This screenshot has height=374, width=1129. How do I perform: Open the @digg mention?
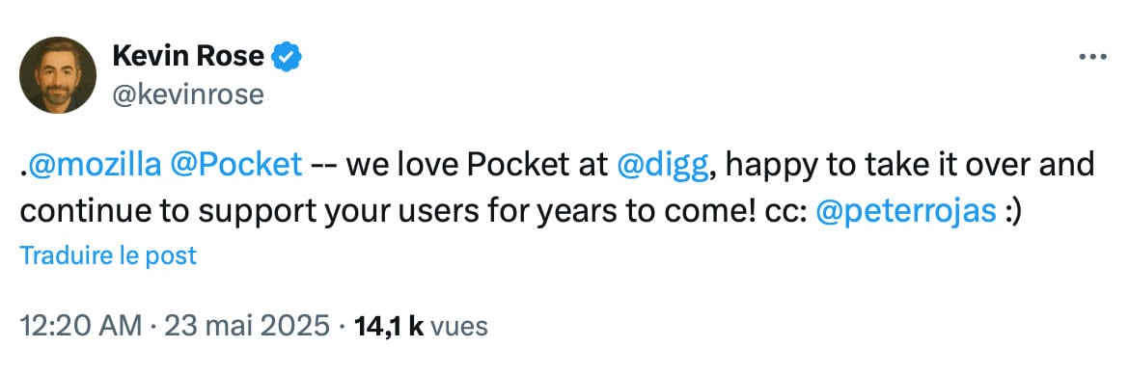665,165
